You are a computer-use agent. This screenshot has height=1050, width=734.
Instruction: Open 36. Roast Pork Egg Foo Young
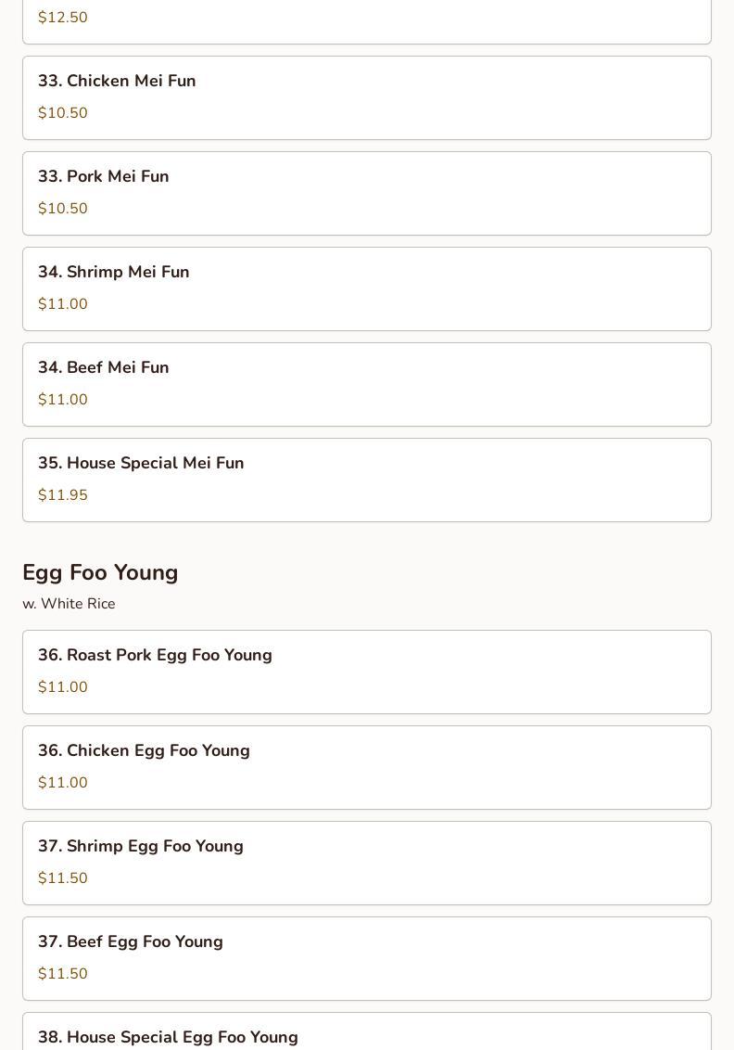point(155,656)
